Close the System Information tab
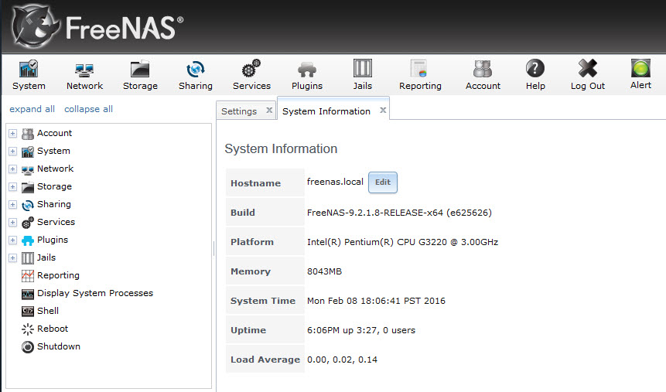 383,110
